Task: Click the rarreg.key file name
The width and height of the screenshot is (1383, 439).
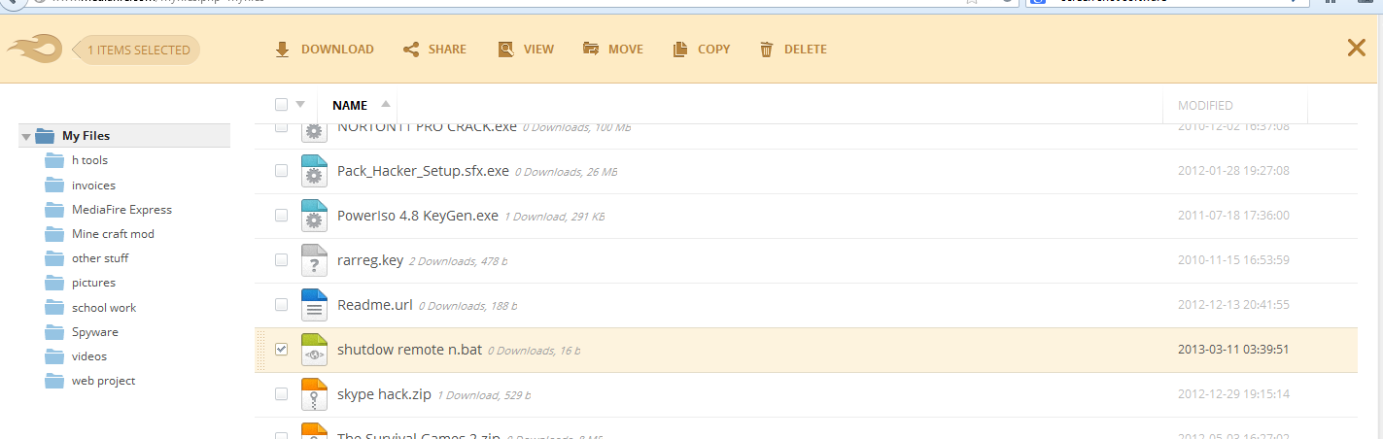Action: click(x=370, y=260)
